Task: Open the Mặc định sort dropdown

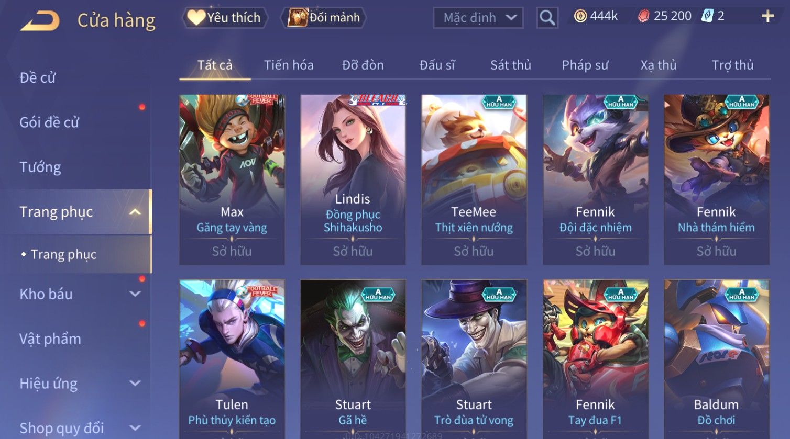Action: tap(478, 18)
